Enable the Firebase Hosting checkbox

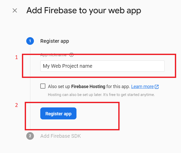pyautogui.click(x=43, y=86)
